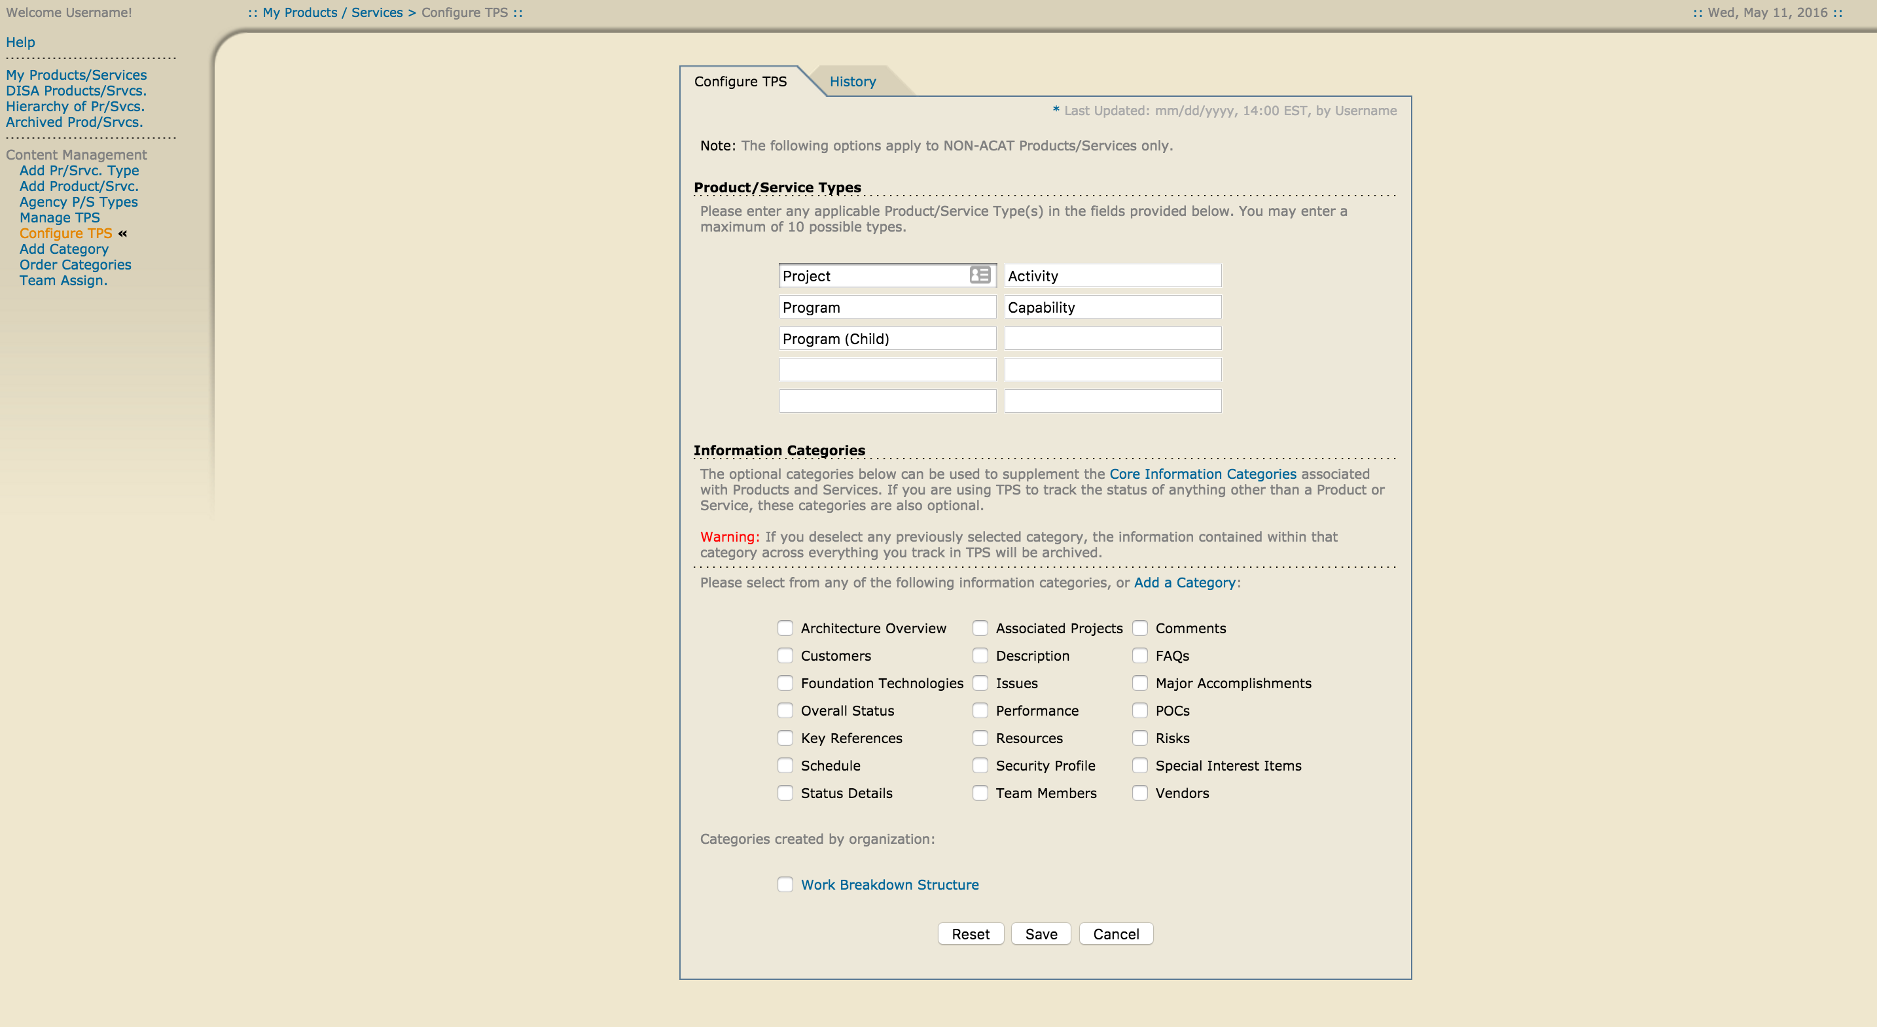The height and width of the screenshot is (1027, 1877).
Task: Follow the Core Information Categories link
Action: pyautogui.click(x=1202, y=474)
